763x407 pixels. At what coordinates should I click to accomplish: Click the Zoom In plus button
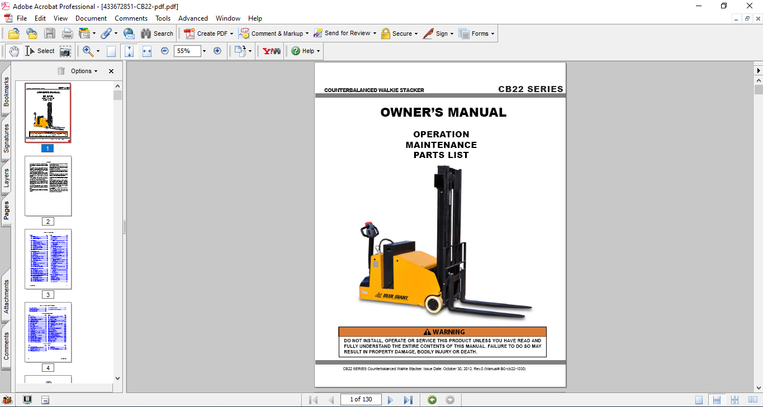tap(217, 51)
